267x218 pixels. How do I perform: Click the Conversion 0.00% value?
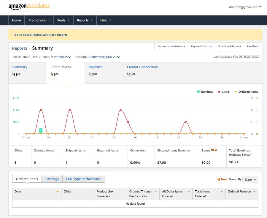[135, 162]
